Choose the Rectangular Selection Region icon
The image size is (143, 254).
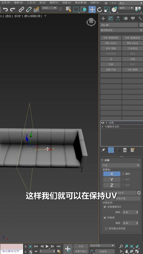coord(76,9)
